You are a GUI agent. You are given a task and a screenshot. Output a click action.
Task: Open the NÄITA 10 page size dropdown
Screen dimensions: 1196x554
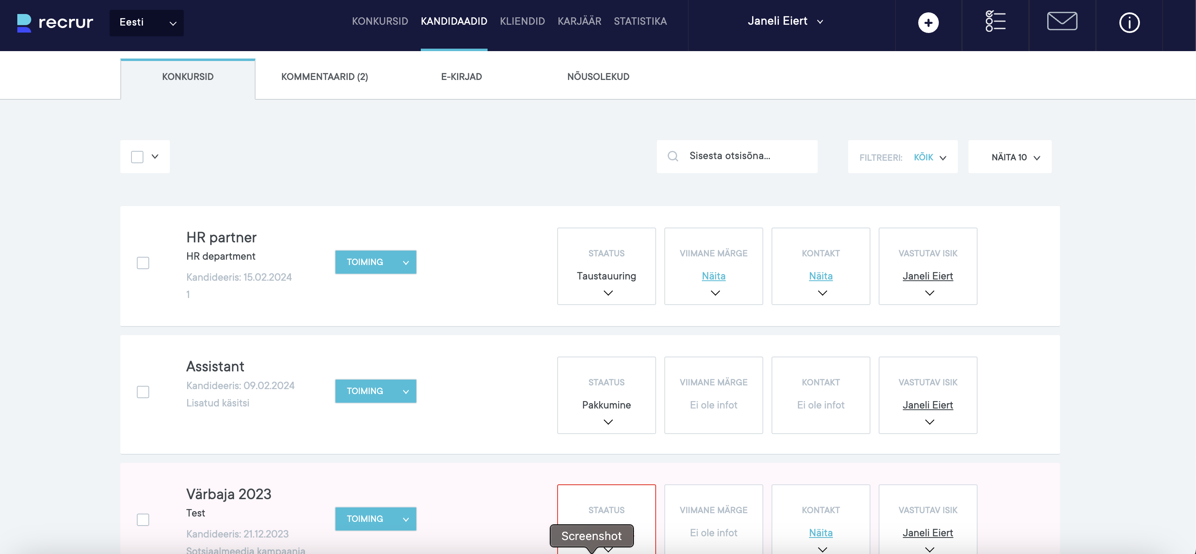(x=1009, y=157)
